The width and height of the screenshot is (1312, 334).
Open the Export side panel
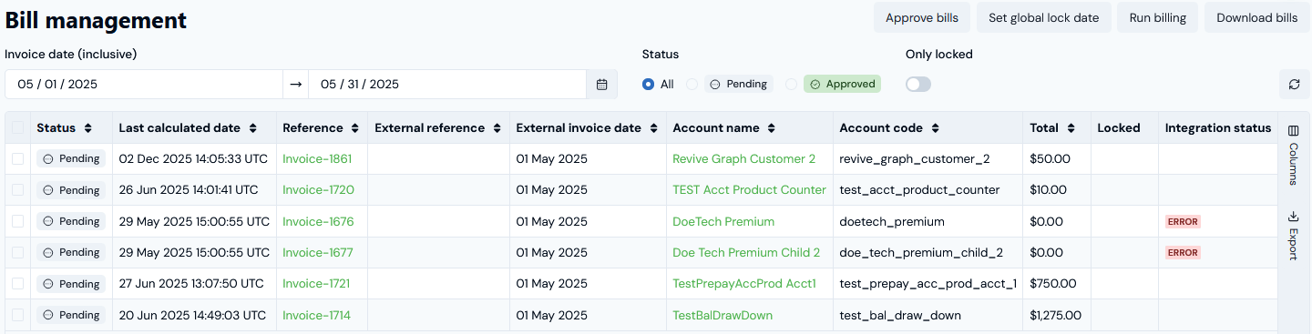coord(1294,236)
